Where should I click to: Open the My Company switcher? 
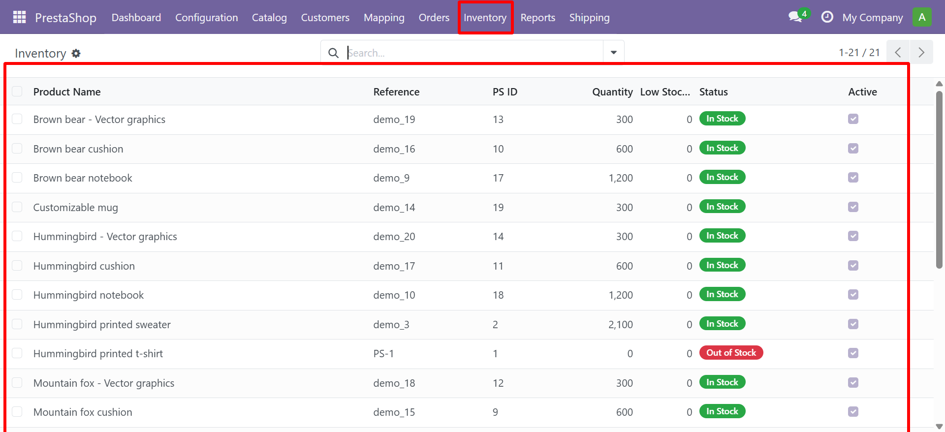click(872, 18)
